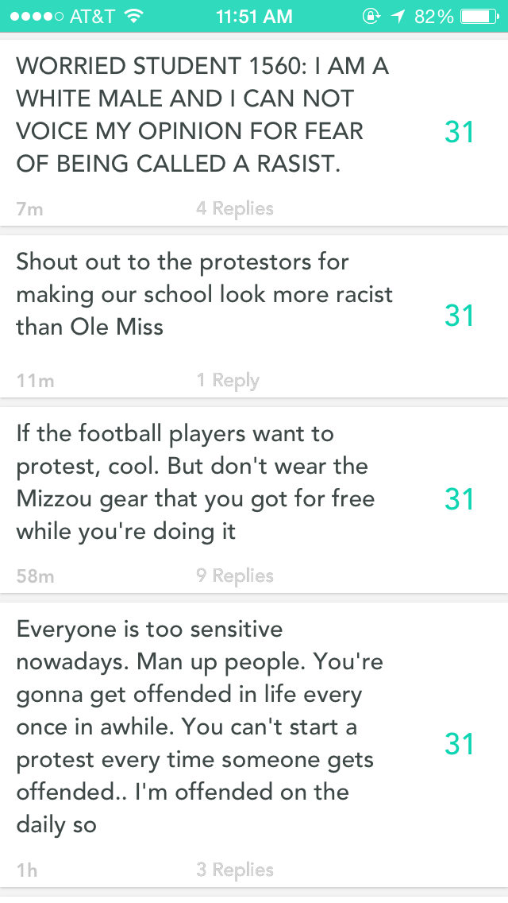This screenshot has width=508, height=903.
Task: Tap vote count on Ole Miss post
Action: [460, 316]
